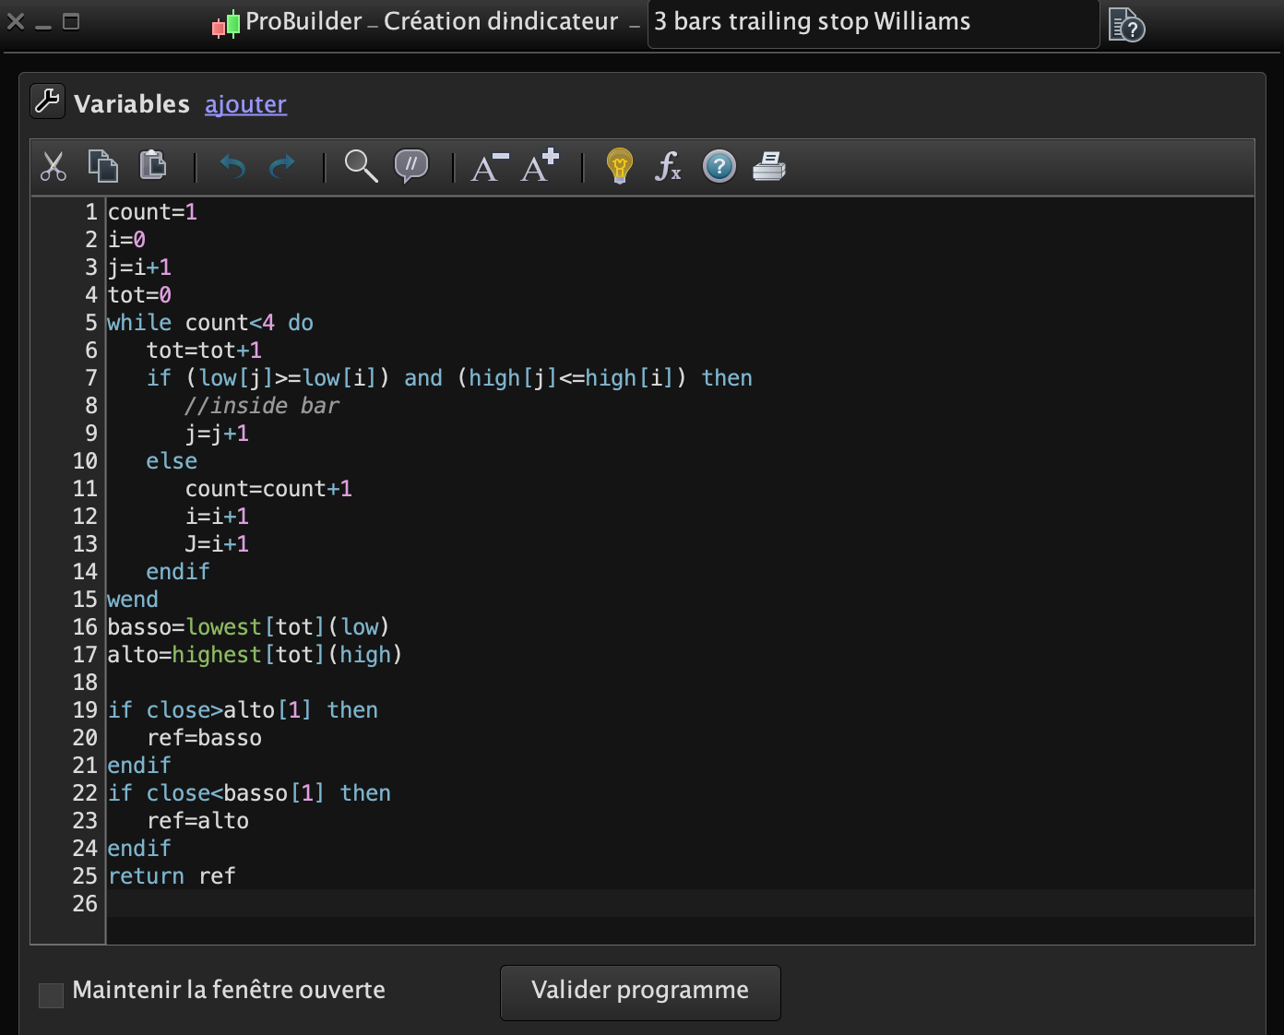Redo the last undone edit
The image size is (1284, 1035).
[281, 167]
